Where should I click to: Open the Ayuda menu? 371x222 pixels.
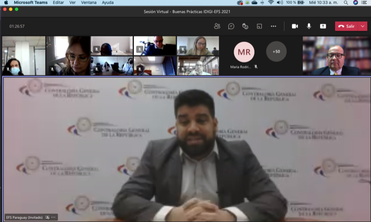[108, 2]
